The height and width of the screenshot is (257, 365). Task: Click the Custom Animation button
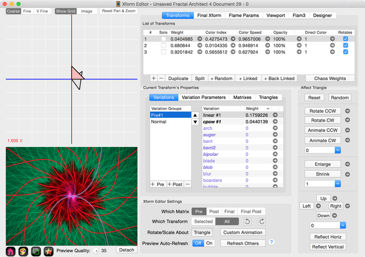pyautogui.click(x=243, y=232)
